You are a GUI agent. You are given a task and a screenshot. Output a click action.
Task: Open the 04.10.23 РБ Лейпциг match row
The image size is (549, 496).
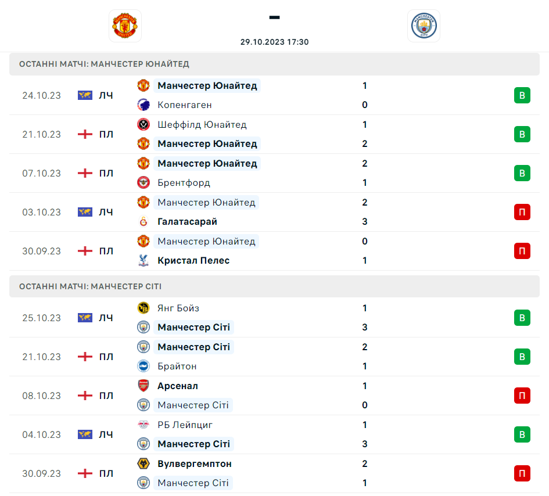274,434
